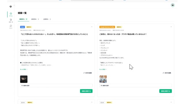Click the 提案一覧 page heading
185x104 pixels.
22,13
